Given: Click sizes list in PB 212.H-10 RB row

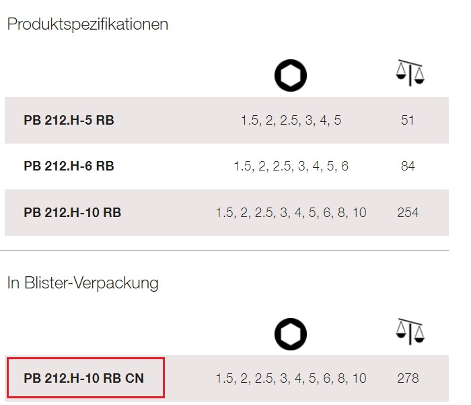Looking at the screenshot, I should tap(291, 212).
